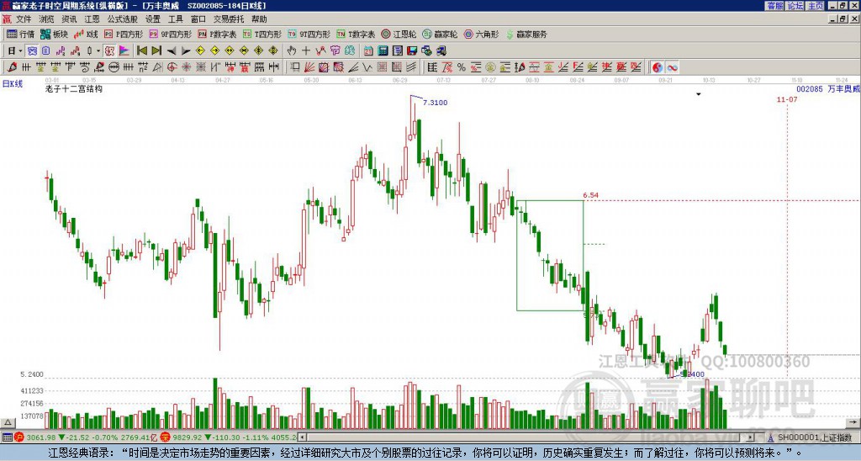Viewport: 861px width, 461px height.
Task: Toggle the yin-yang taiji icon
Action: (657, 67)
